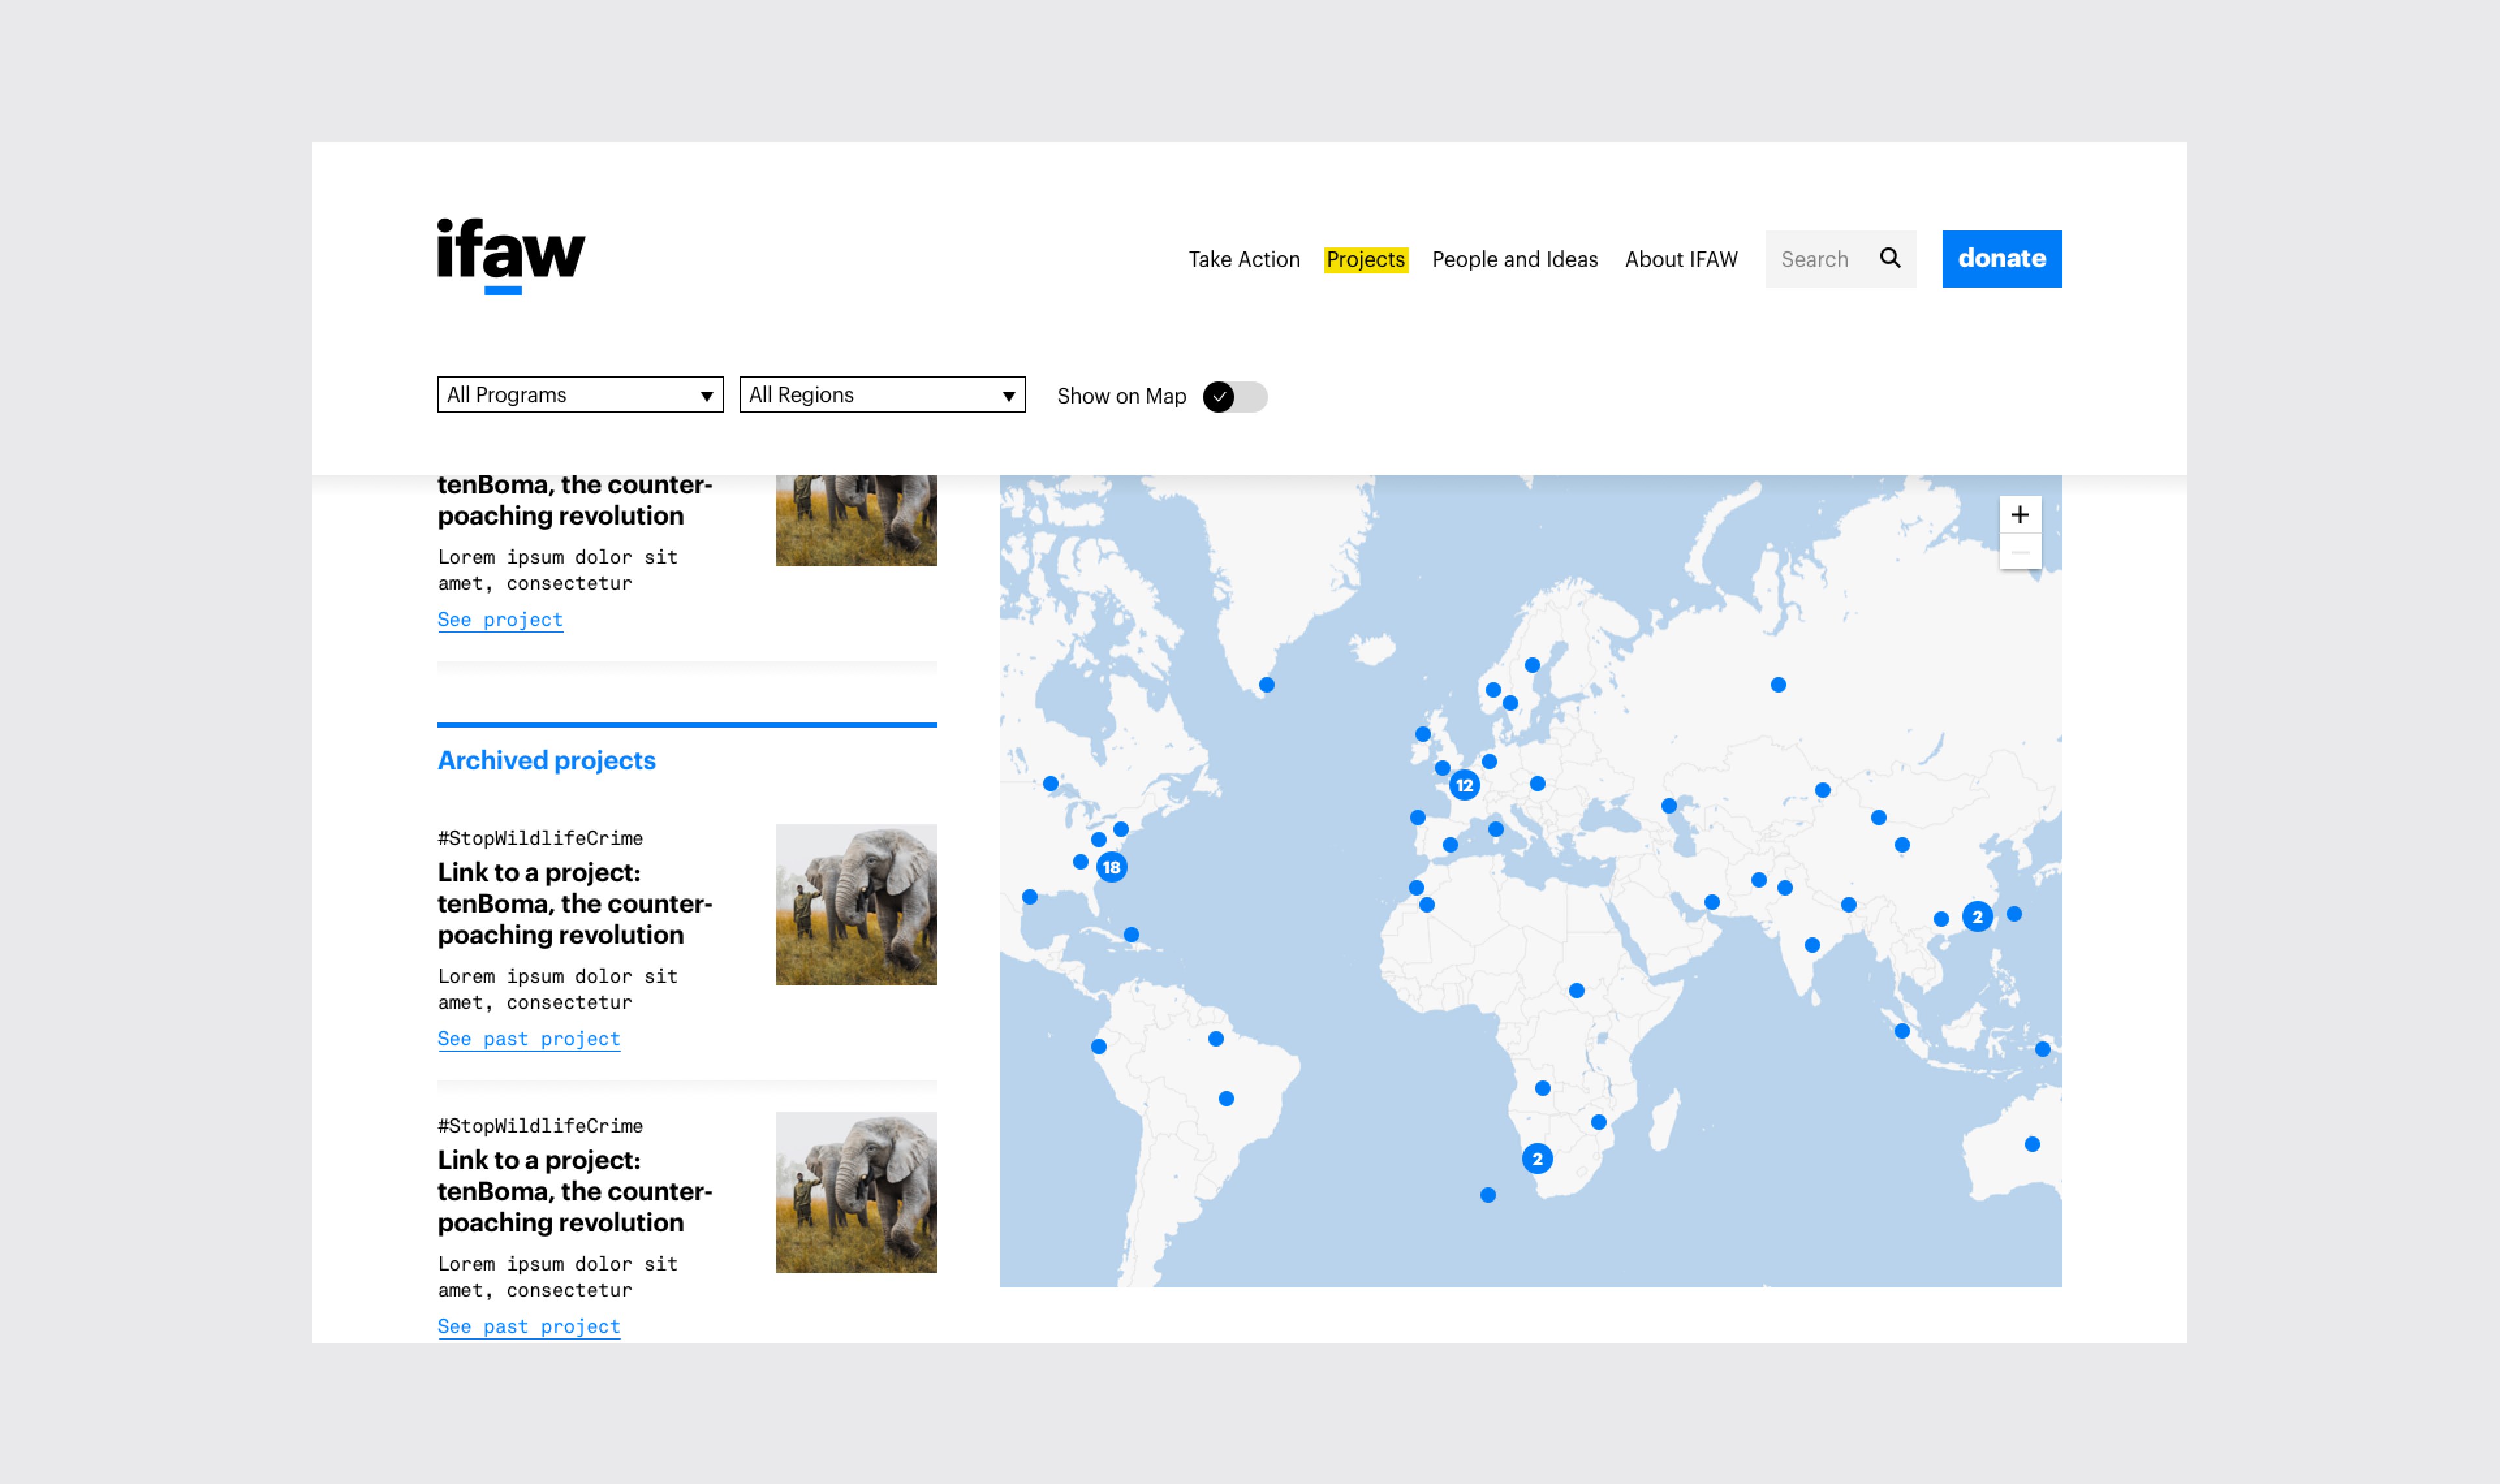2500x1484 pixels.
Task: Open the All Regions dropdown
Action: (x=882, y=394)
